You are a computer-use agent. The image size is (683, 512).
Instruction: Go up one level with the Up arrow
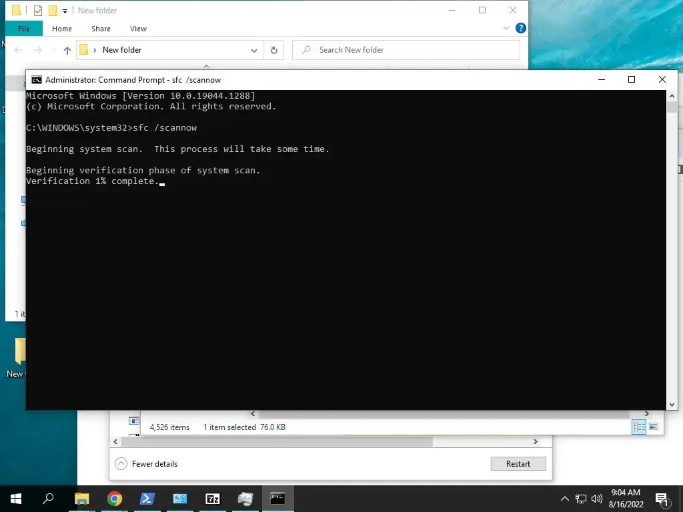(x=67, y=50)
